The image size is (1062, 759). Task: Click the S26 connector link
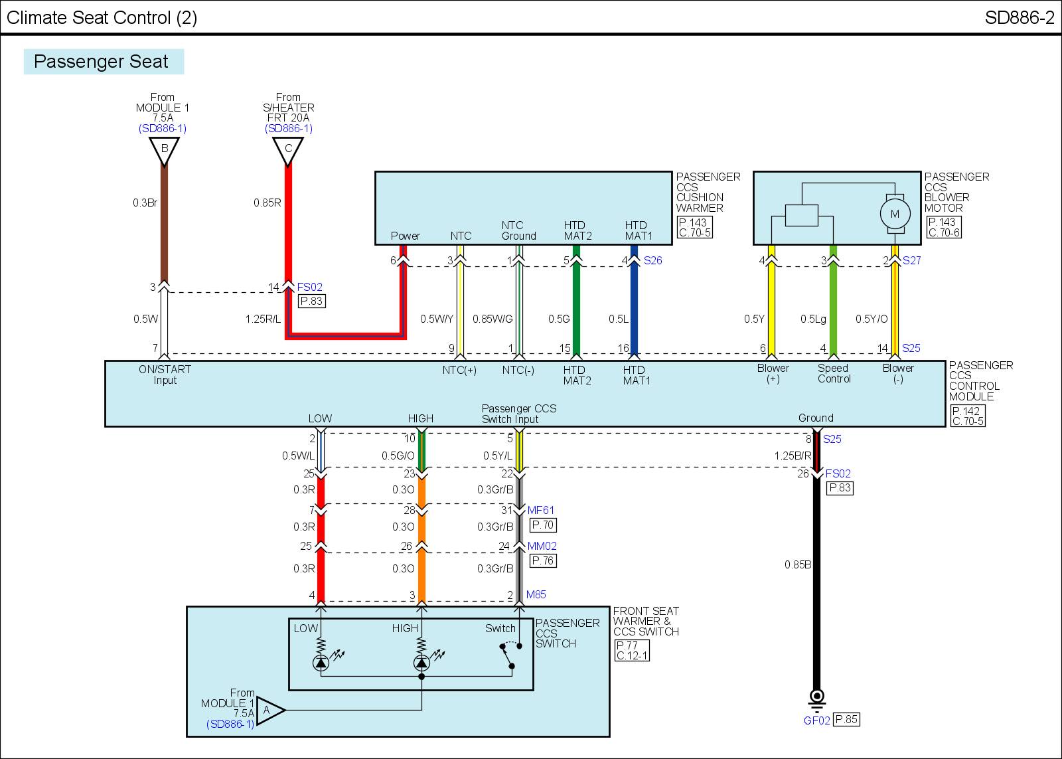[653, 261]
